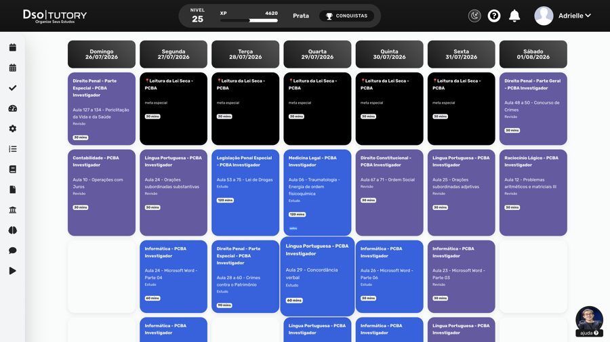
Task: Click the Adrielle profile avatar
Action: [x=544, y=16]
